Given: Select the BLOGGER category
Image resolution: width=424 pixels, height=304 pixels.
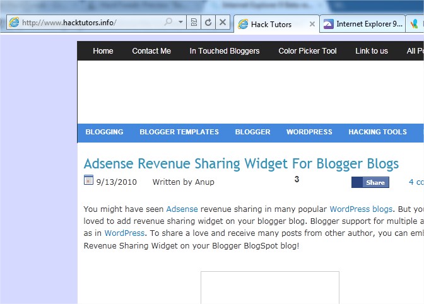Looking at the screenshot, I should (x=252, y=132).
